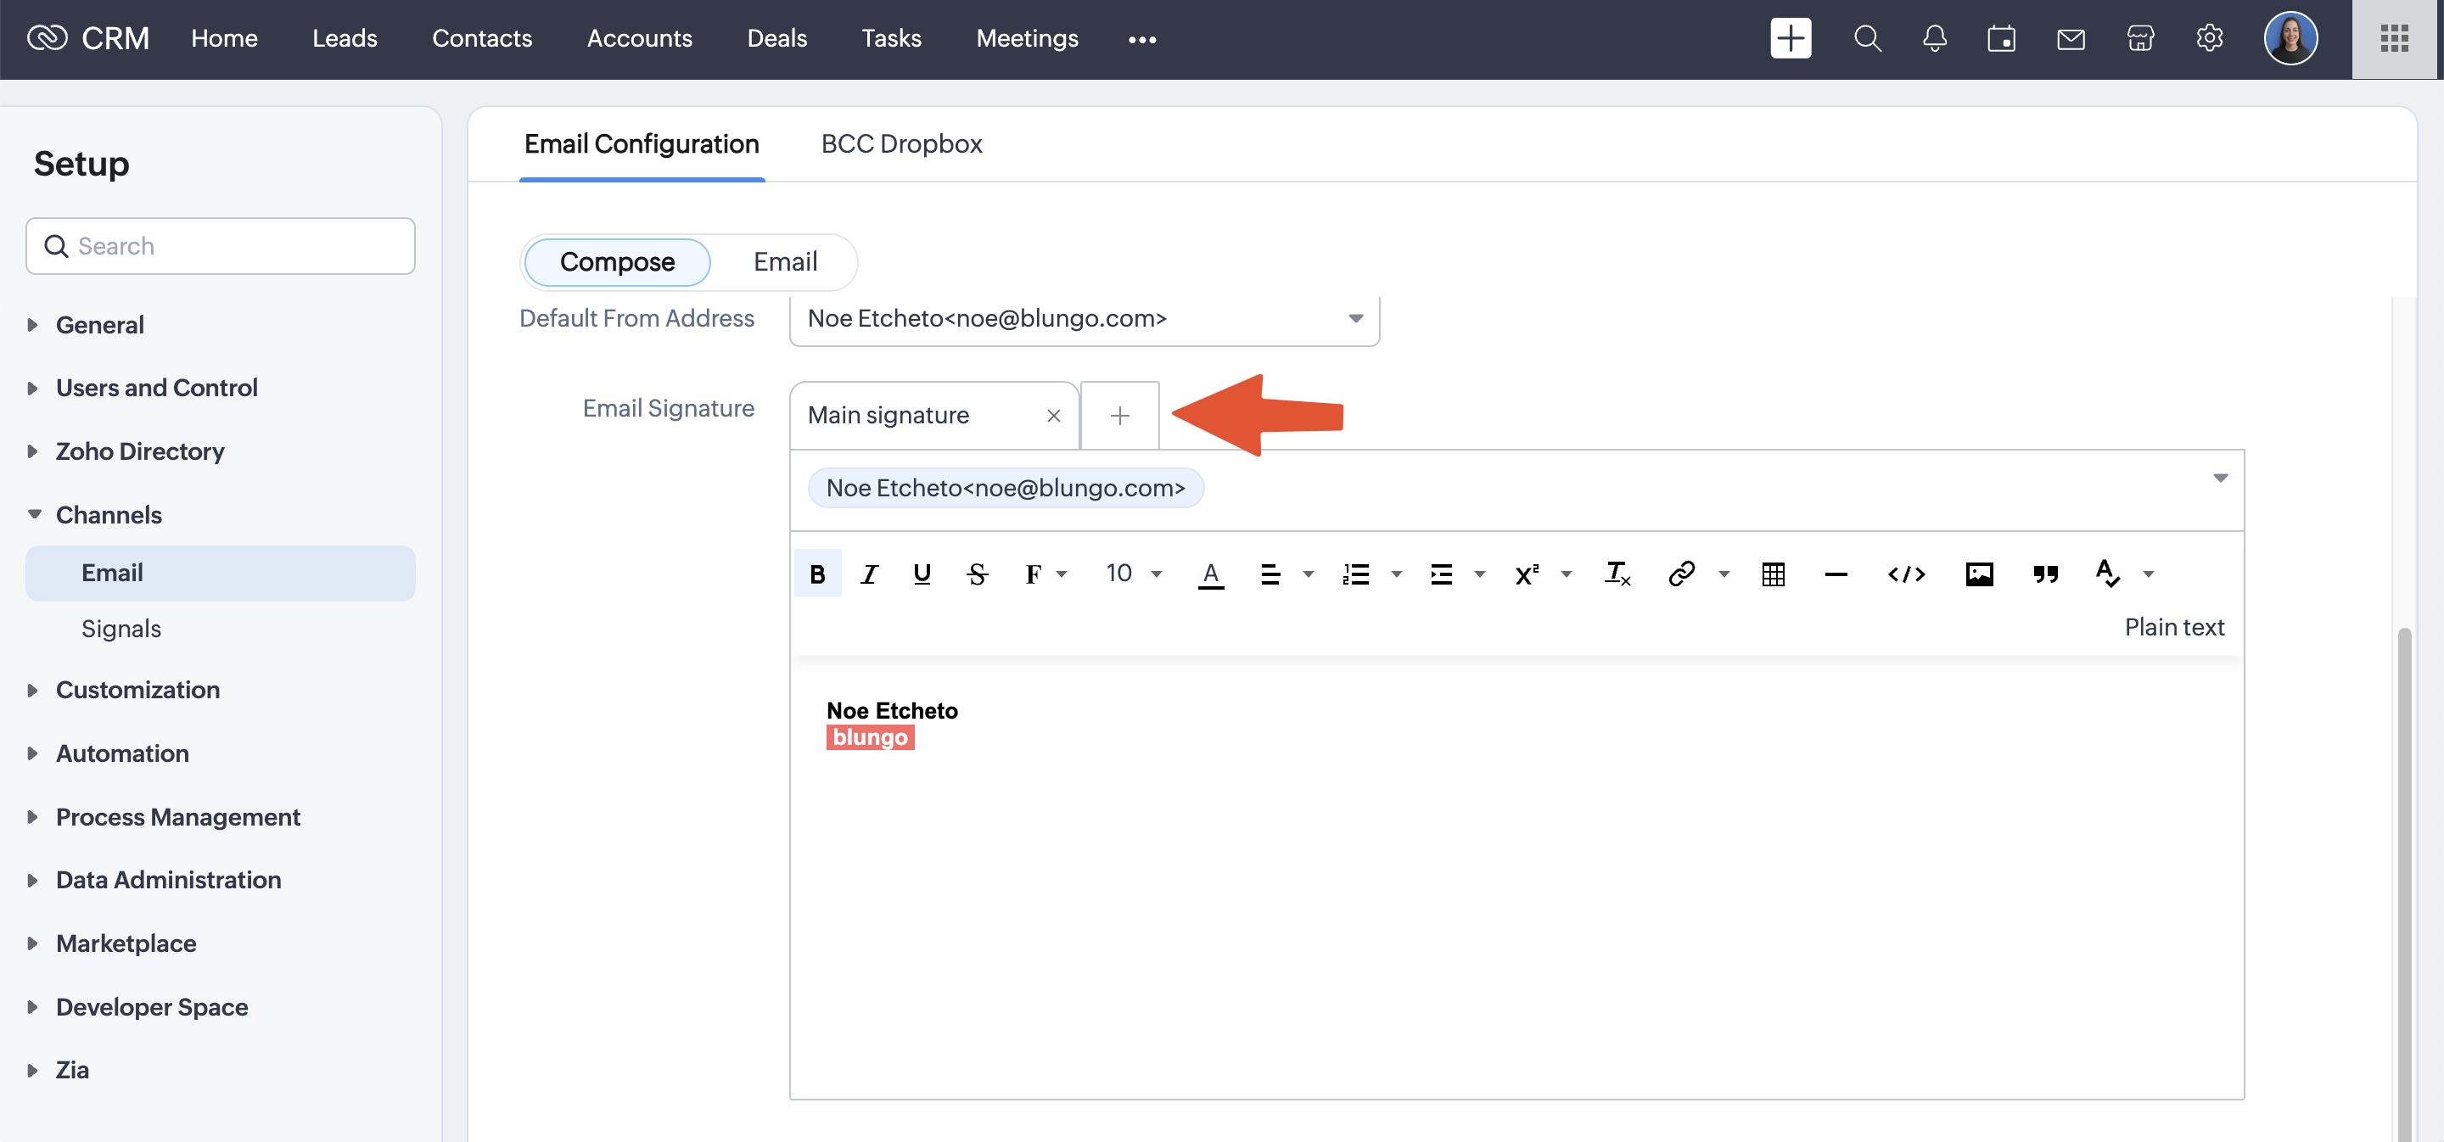Screen dimensions: 2444x1142
Task: Open the font color picker
Action: tap(1209, 574)
